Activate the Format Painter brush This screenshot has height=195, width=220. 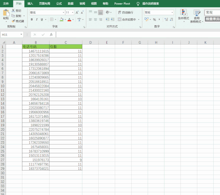(13, 21)
